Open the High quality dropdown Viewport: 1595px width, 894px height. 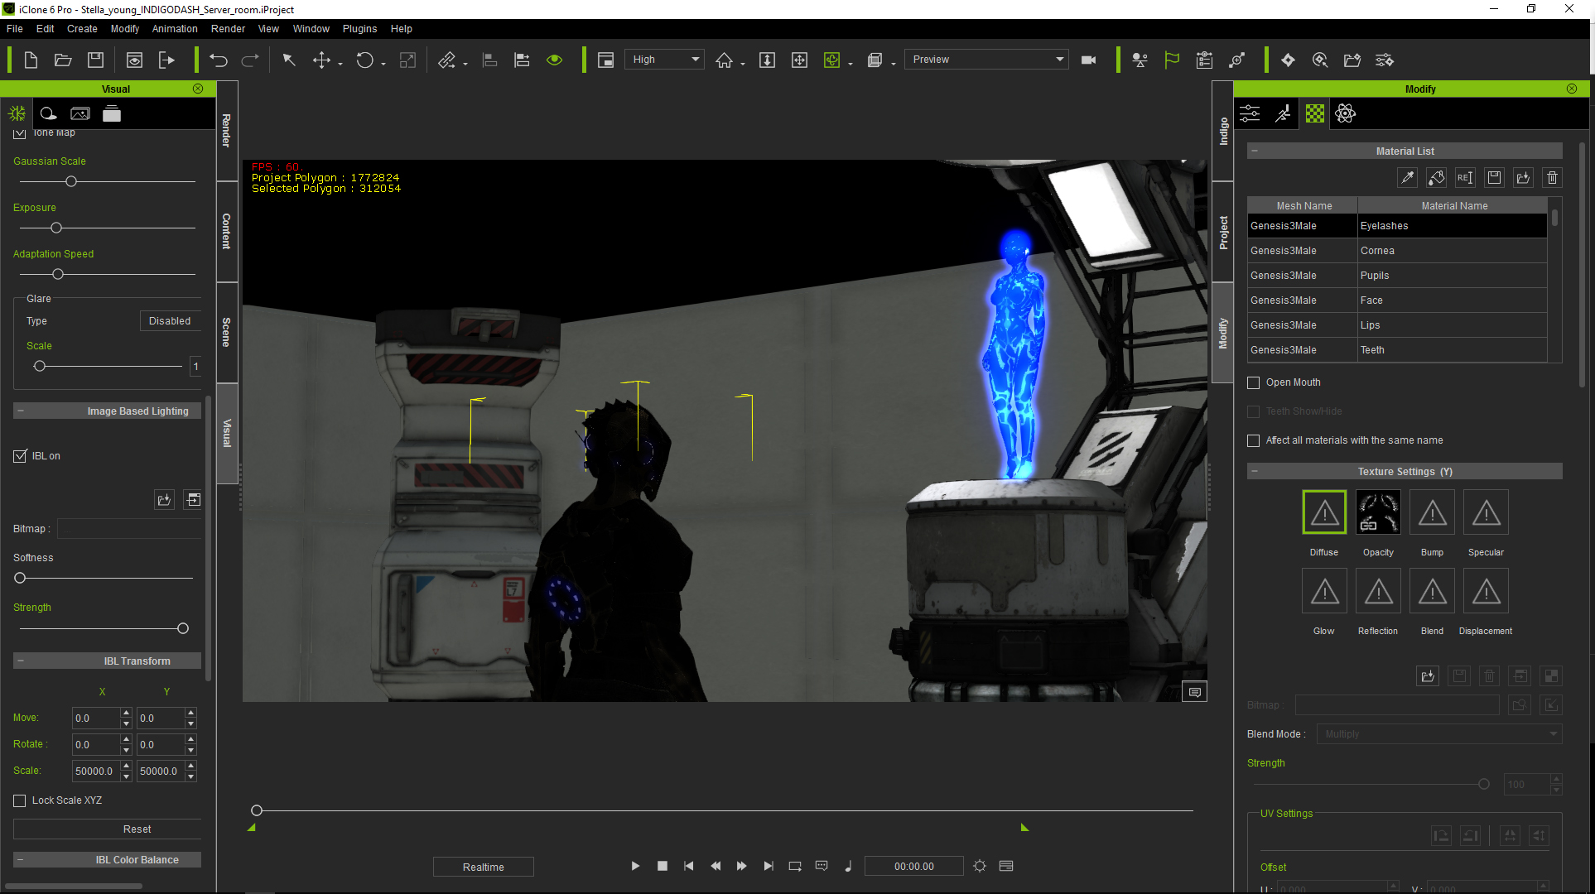tap(665, 60)
